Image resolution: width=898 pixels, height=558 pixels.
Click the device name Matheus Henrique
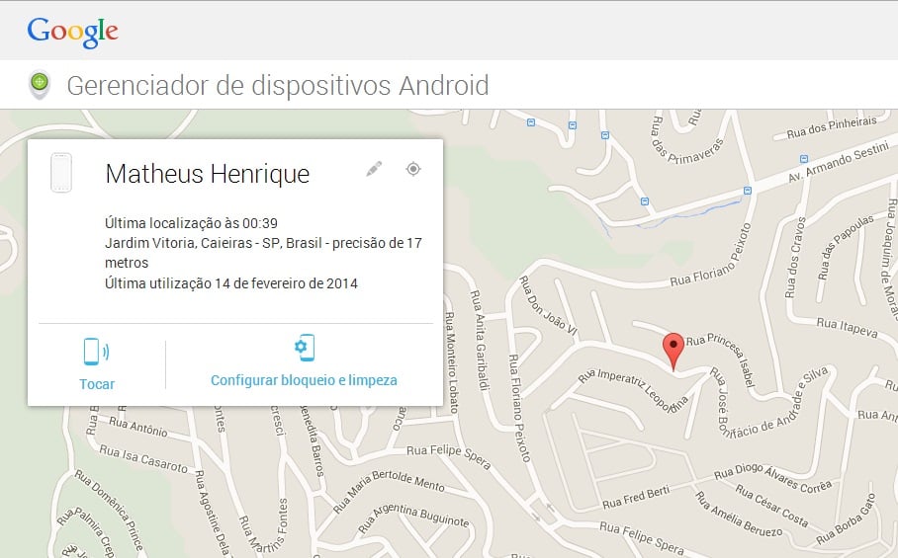[208, 173]
